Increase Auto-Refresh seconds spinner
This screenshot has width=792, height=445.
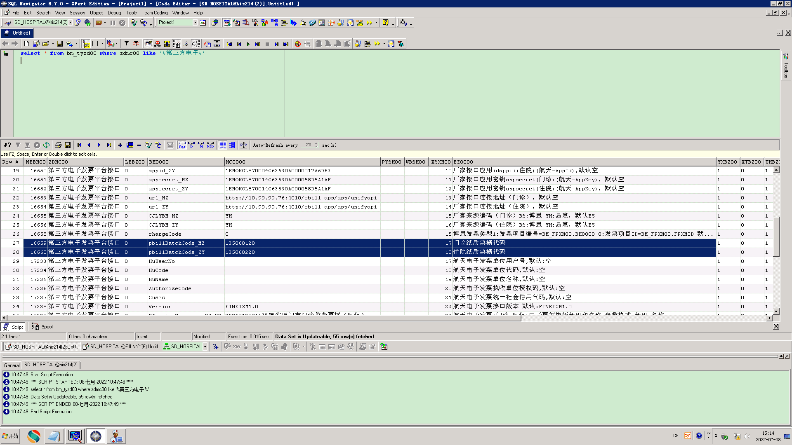point(316,143)
